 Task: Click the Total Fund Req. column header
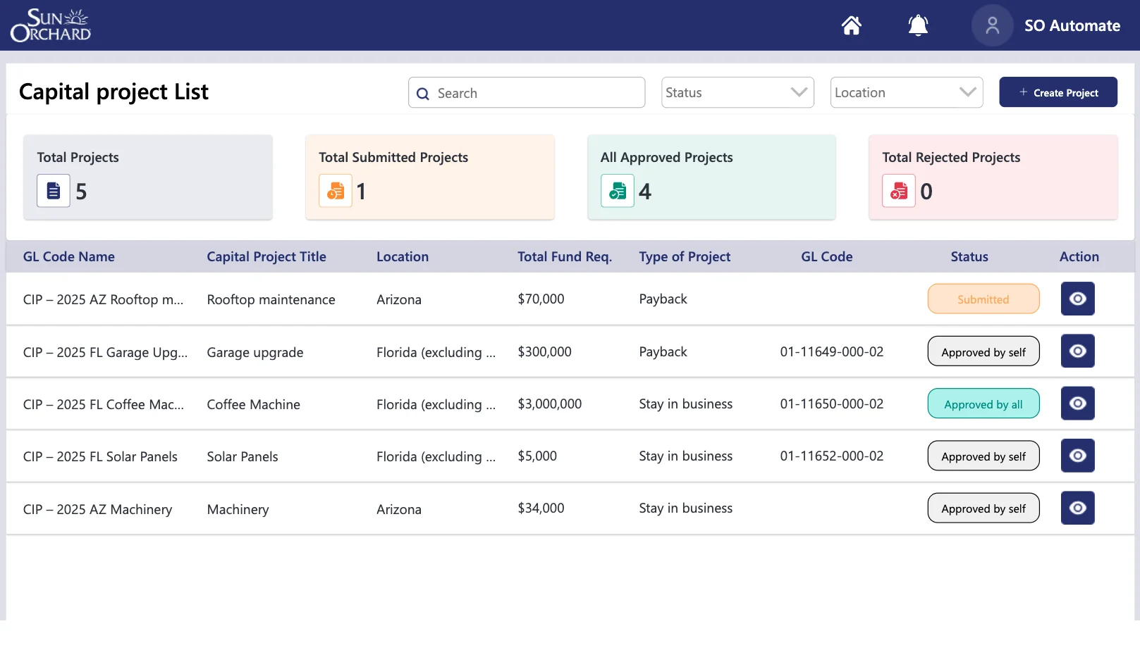click(x=564, y=256)
